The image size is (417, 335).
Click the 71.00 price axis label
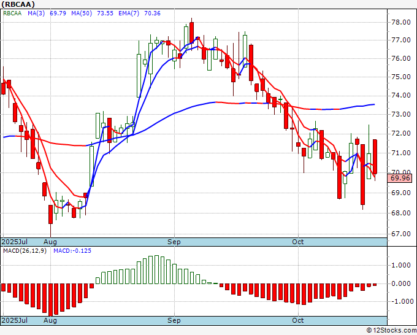tap(401, 153)
